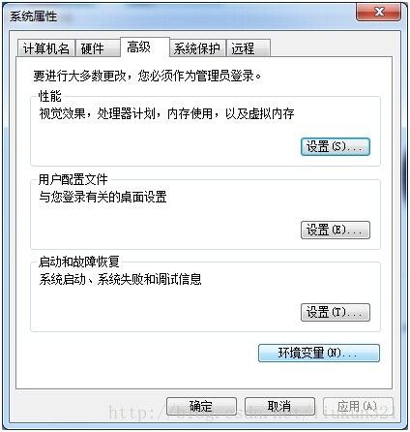Go to the 系统保护 tab
Image resolution: width=410 pixels, height=432 pixels.
(x=197, y=48)
